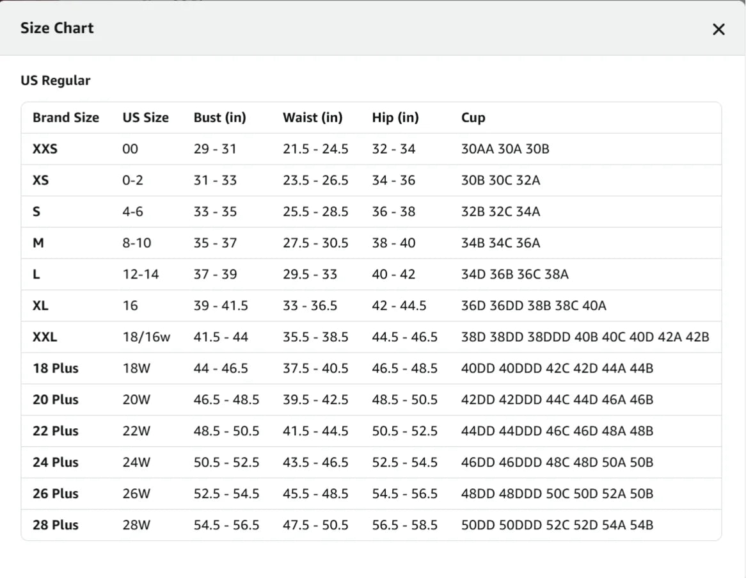
Task: Click the 28 Plus row label
Action: click(55, 525)
